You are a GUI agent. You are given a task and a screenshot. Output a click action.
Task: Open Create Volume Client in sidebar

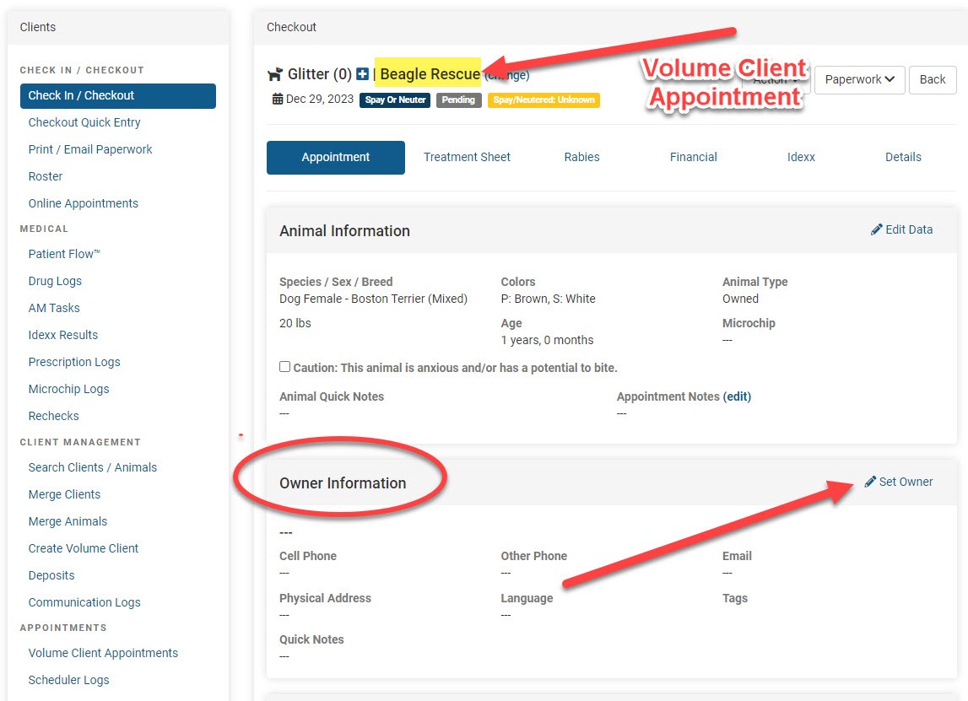pos(84,548)
